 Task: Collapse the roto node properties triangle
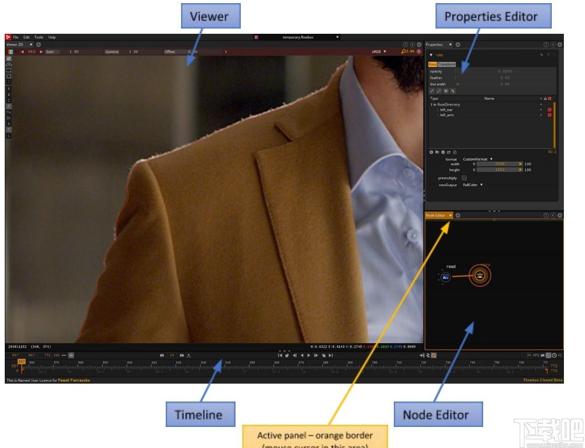[x=431, y=55]
